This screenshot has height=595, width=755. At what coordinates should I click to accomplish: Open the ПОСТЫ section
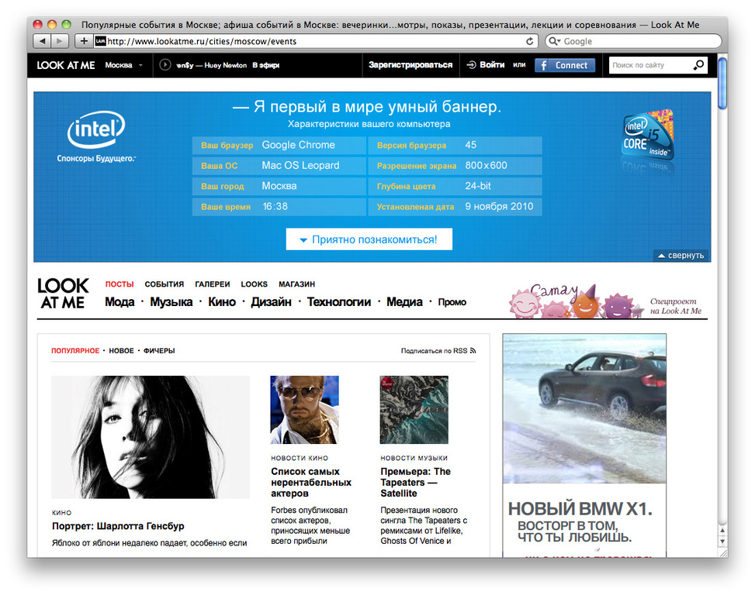(x=119, y=284)
